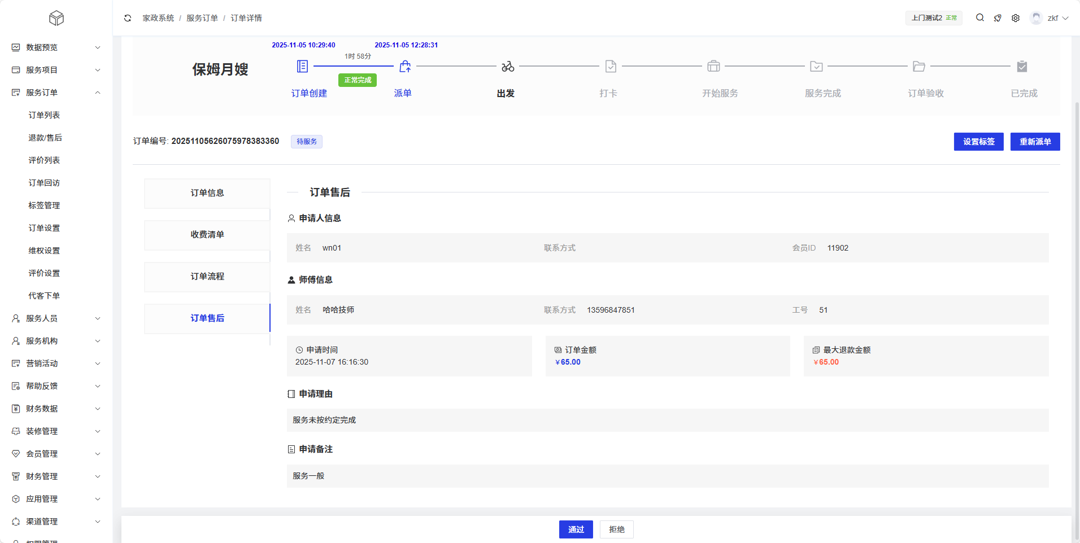Switch to the 订单信息 tab
The height and width of the screenshot is (543, 1080).
point(207,193)
